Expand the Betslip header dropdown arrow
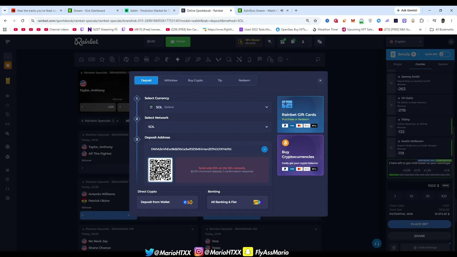457x257 pixels. coord(419,54)
